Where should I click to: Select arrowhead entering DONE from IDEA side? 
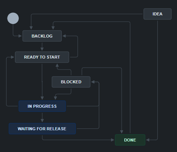(148, 140)
